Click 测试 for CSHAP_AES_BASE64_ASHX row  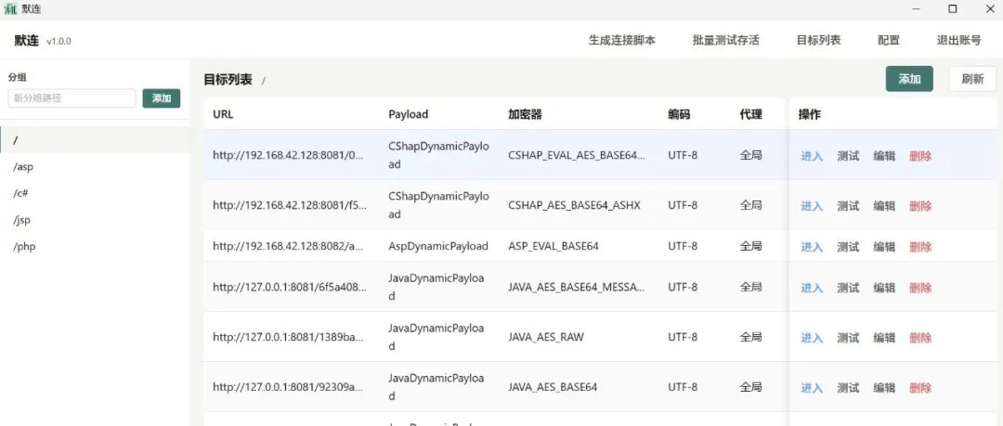point(848,206)
